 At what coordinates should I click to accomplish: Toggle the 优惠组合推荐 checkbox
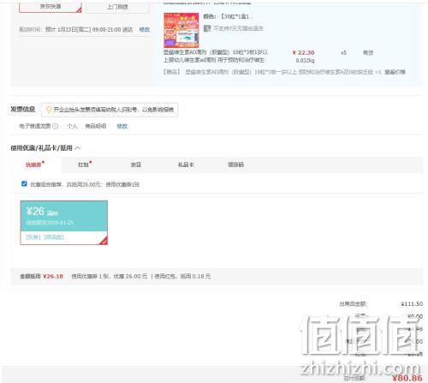[24, 183]
